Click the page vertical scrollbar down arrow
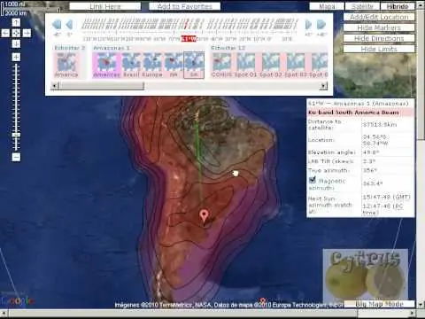 420,304
